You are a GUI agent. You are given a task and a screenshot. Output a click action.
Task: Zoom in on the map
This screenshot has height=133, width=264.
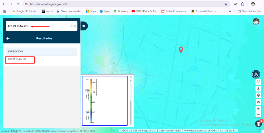pos(258,109)
